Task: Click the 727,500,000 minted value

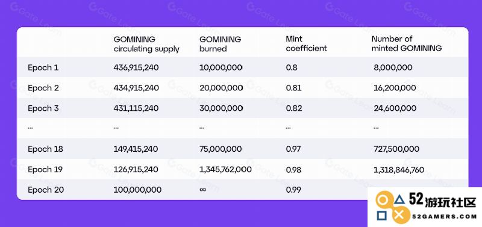Action: (396, 149)
